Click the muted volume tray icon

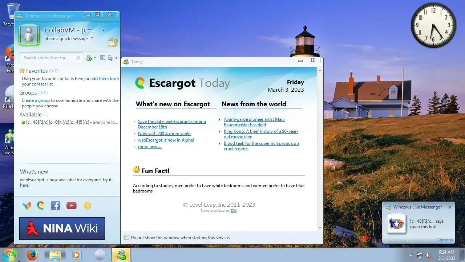[429, 255]
